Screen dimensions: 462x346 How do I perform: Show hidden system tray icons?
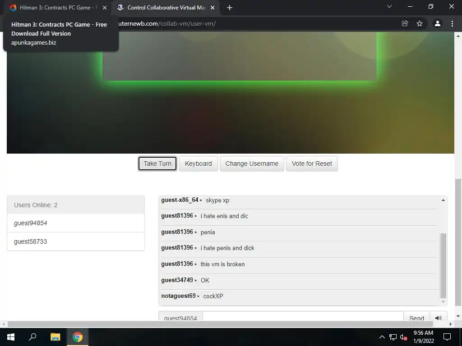382,337
